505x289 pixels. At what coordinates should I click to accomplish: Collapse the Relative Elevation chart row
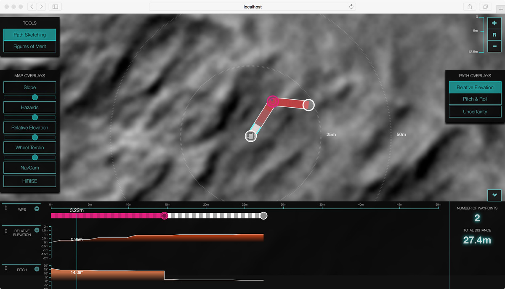pos(37,230)
